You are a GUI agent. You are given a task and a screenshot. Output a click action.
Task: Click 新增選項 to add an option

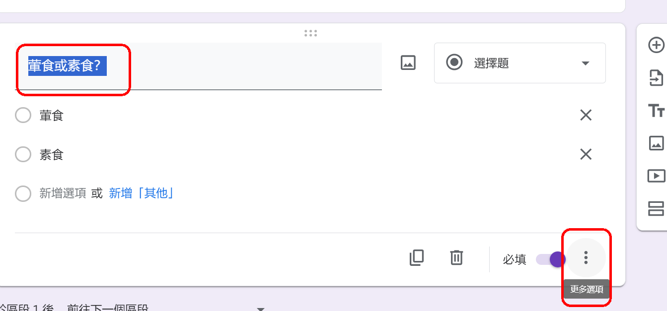(63, 193)
